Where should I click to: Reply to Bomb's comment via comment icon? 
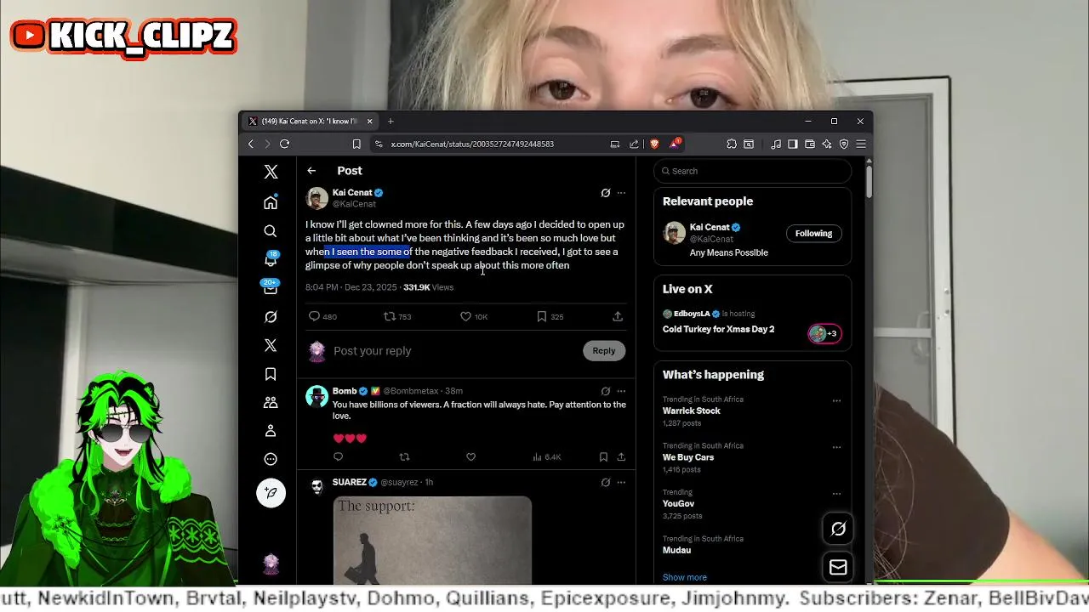click(x=338, y=457)
